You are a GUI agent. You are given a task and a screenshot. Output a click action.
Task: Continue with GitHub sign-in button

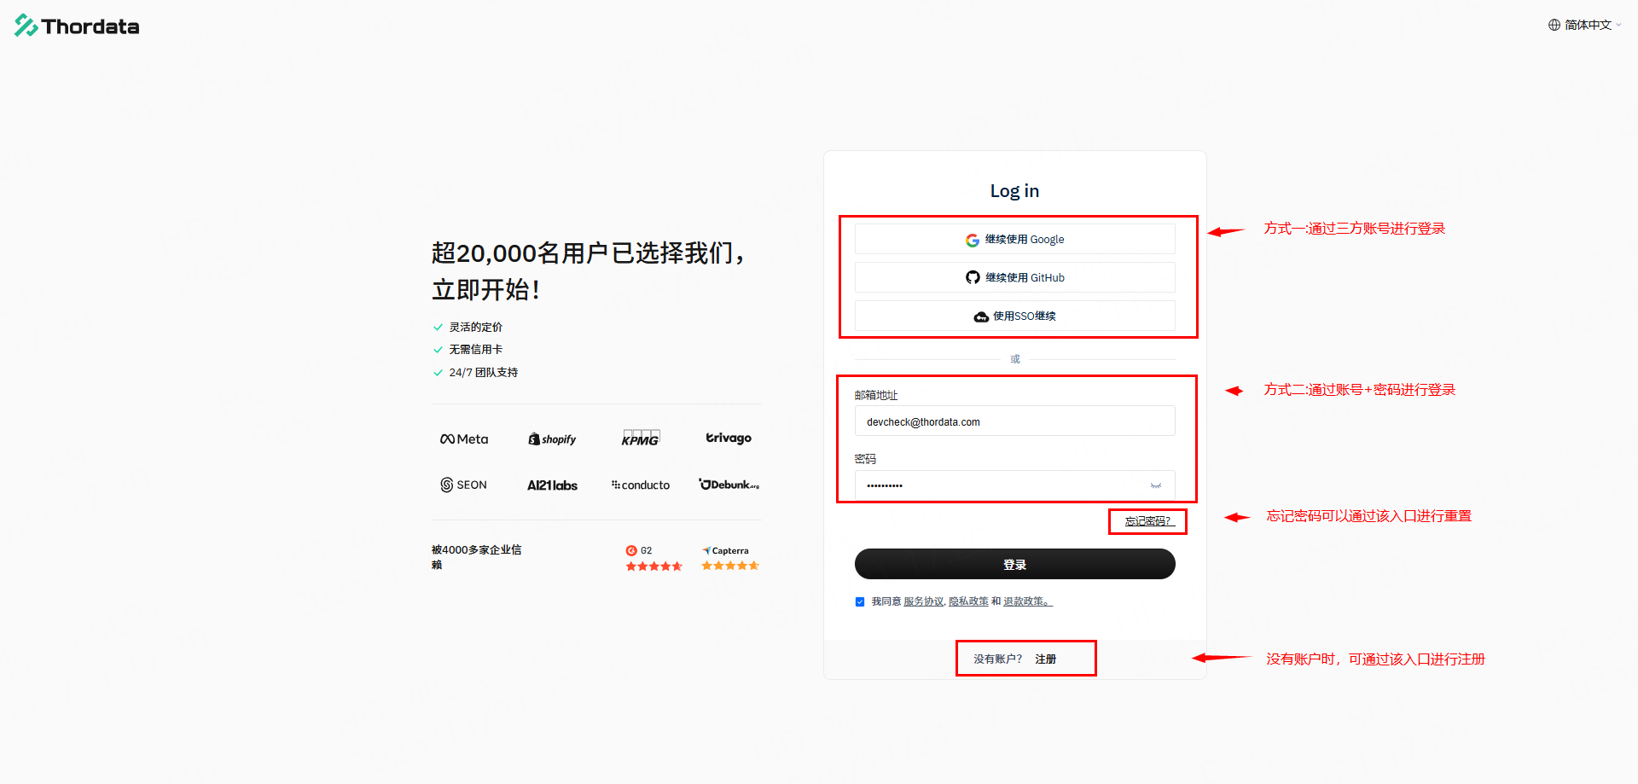1014,277
